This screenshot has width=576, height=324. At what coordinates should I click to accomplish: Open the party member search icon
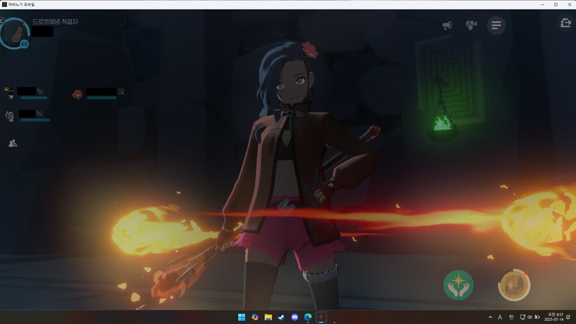click(x=13, y=144)
